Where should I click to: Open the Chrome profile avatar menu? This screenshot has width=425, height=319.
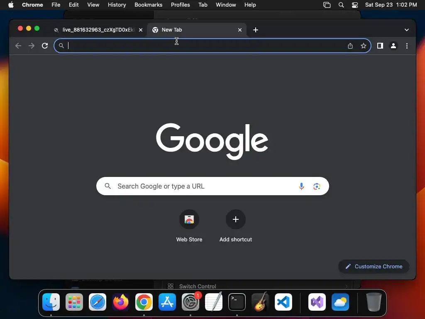point(393,46)
